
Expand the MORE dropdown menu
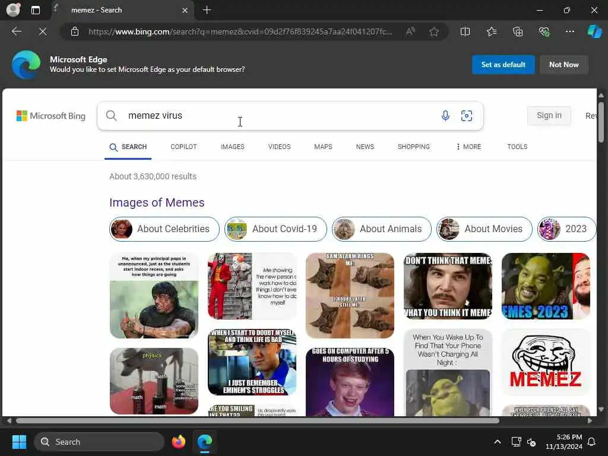[x=468, y=147]
